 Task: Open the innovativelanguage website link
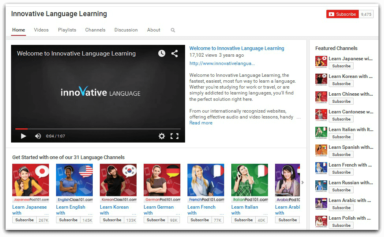point(222,63)
